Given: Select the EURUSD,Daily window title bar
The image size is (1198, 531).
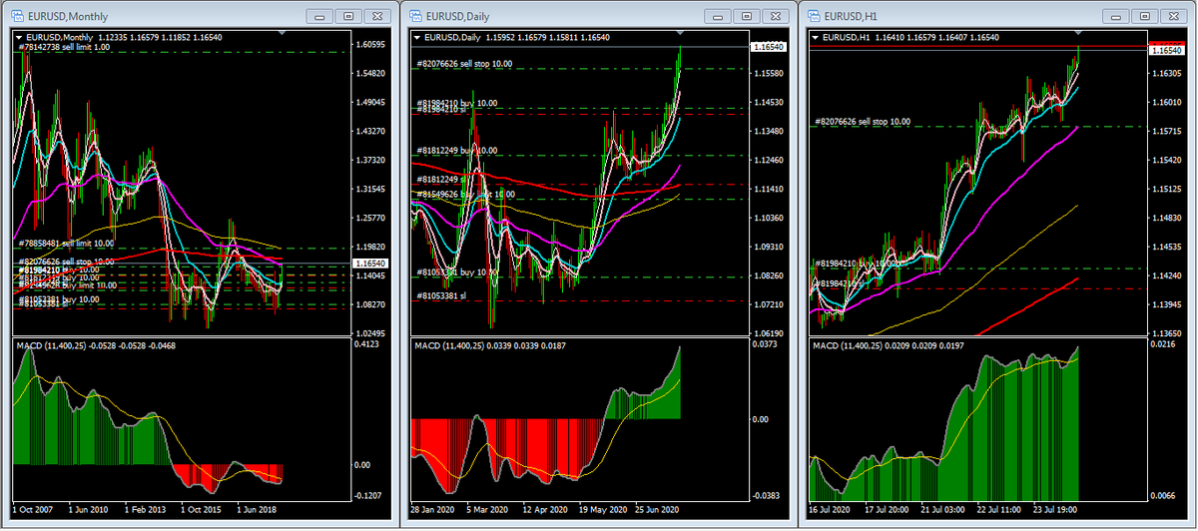Looking at the screenshot, I should click(x=599, y=16).
